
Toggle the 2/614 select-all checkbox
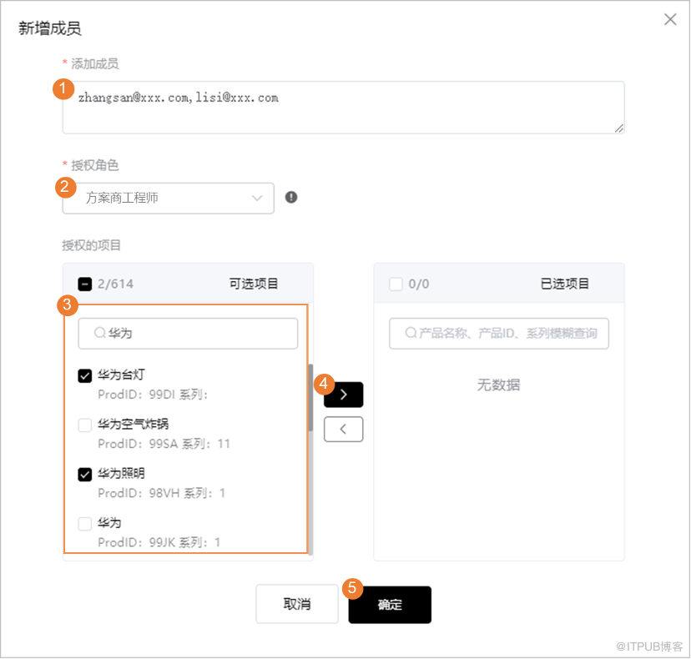[x=84, y=284]
